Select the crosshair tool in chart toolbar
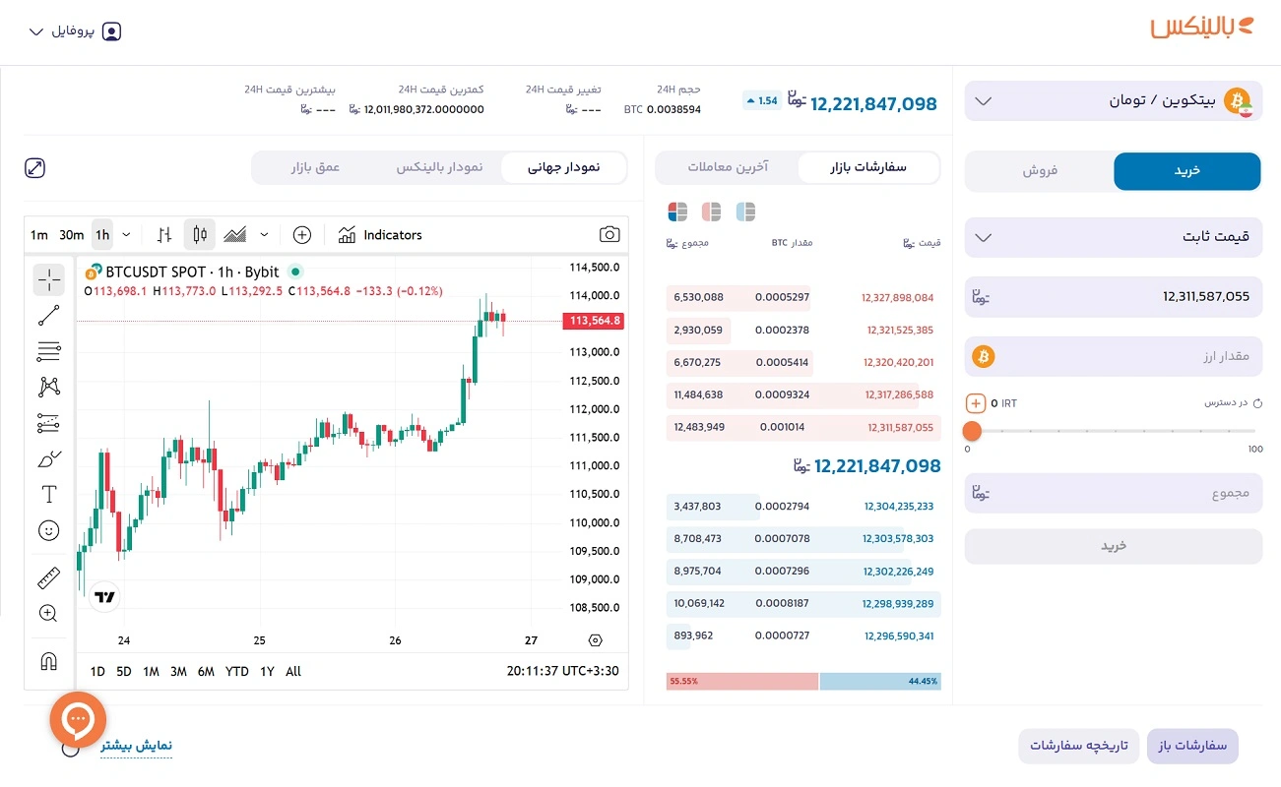The image size is (1281, 787). (48, 279)
